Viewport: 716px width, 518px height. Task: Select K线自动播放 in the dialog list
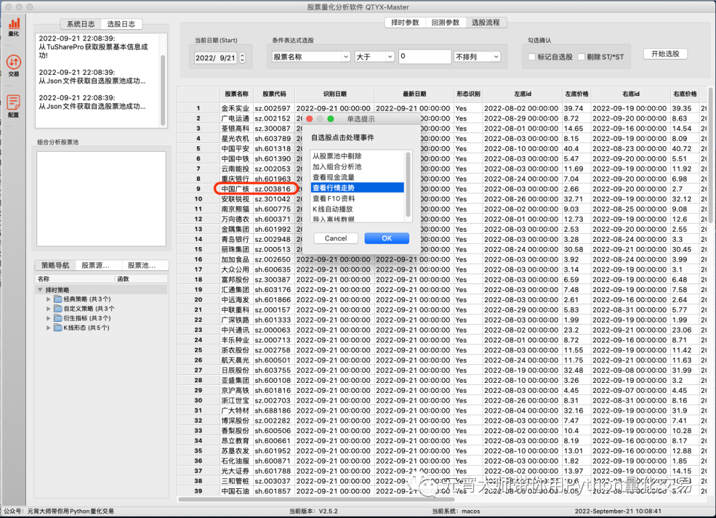tap(357, 209)
